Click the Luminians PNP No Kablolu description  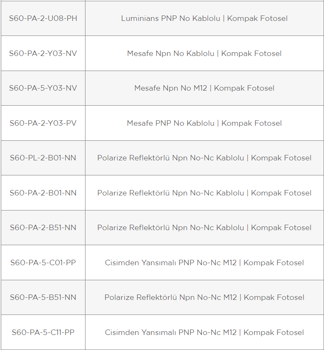click(x=204, y=18)
